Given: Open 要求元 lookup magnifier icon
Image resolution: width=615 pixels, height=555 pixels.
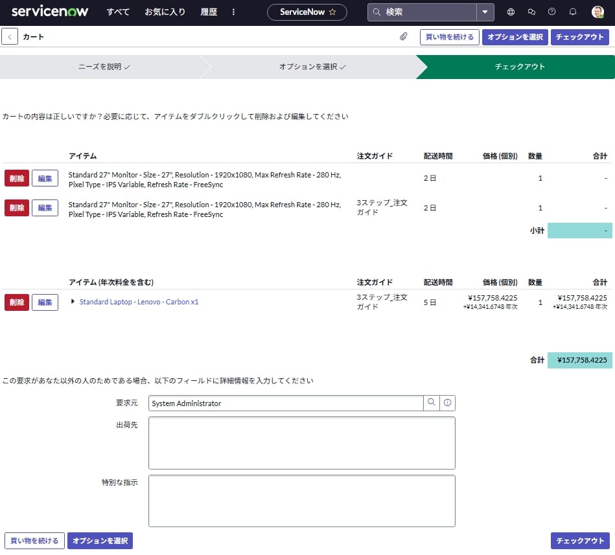Looking at the screenshot, I should tap(432, 403).
